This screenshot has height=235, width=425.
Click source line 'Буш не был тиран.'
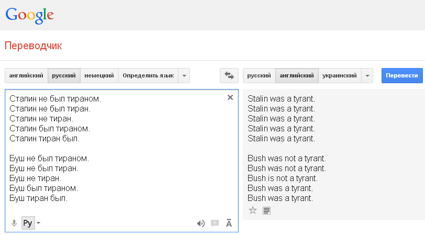(x=44, y=169)
